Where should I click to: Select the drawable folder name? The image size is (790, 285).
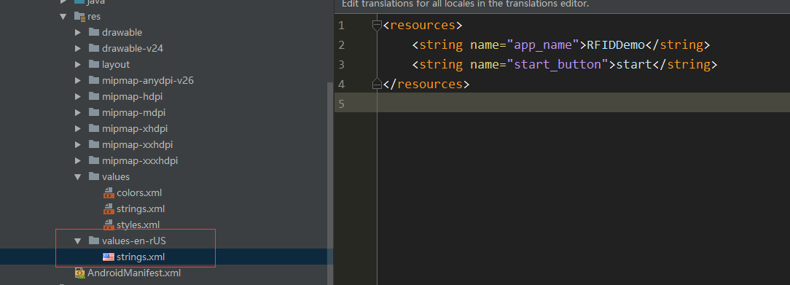pyautogui.click(x=122, y=32)
